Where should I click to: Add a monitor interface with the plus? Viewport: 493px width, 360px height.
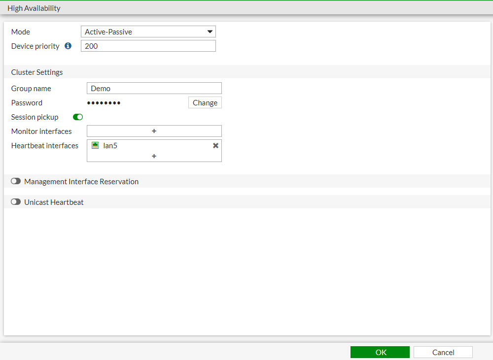[154, 131]
